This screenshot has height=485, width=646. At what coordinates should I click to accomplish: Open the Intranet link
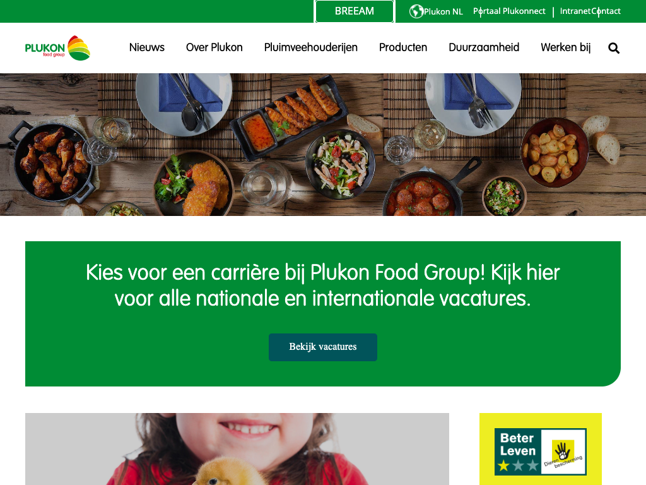(x=575, y=11)
